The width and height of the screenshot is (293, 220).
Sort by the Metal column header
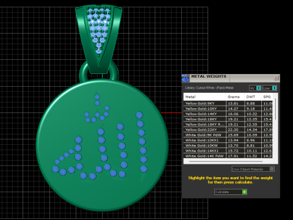click(x=204, y=97)
